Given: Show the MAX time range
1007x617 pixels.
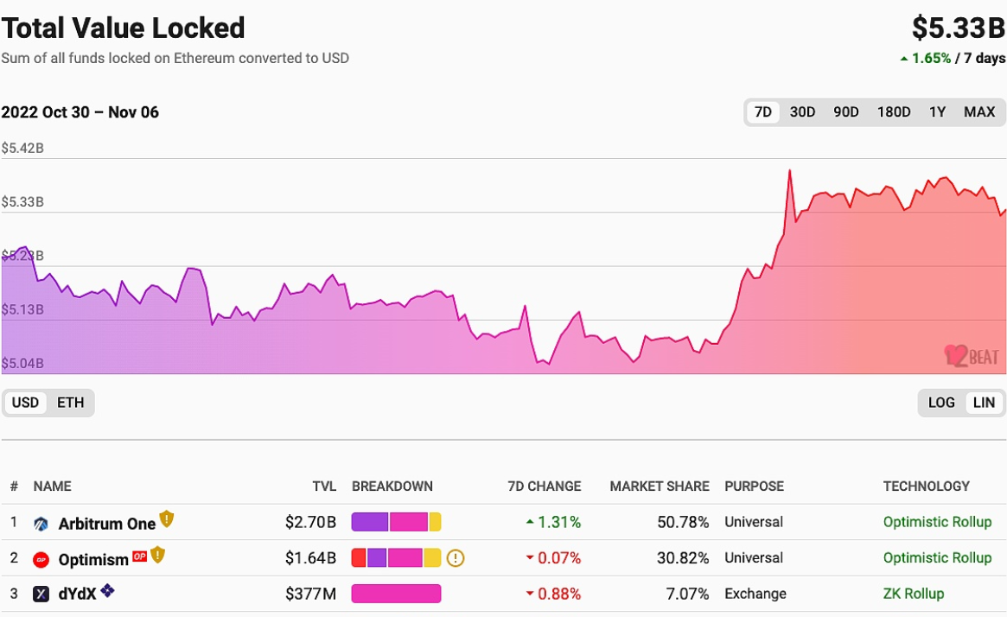Looking at the screenshot, I should coord(979,112).
